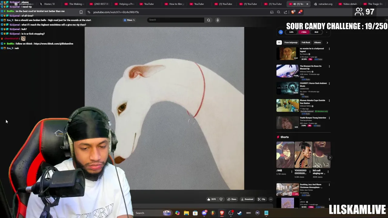The image size is (388, 218).
Task: Click the cast screen icon in address bar
Action: tap(272, 12)
